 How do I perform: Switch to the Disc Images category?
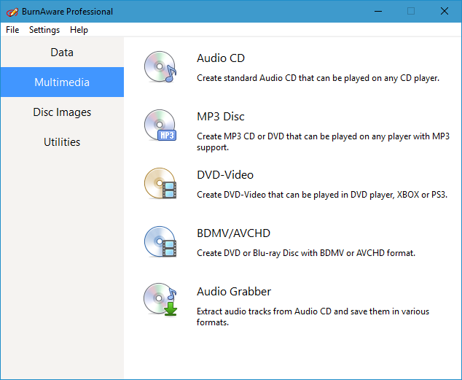62,112
